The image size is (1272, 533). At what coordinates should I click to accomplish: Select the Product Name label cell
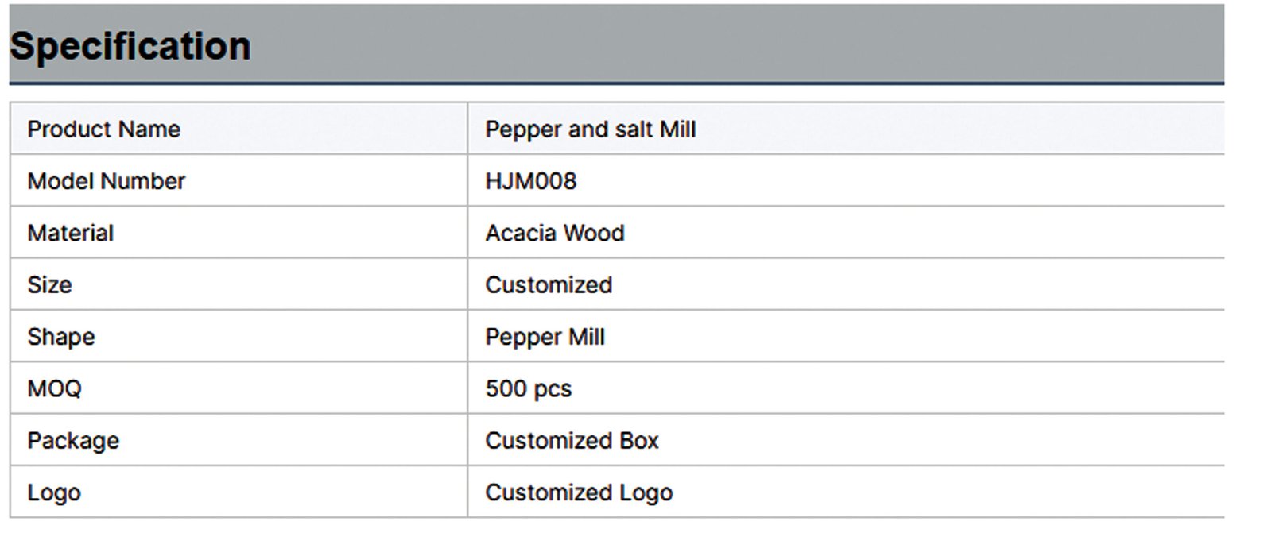pyautogui.click(x=103, y=129)
